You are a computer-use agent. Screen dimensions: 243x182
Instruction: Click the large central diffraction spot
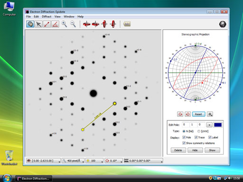(x=93, y=93)
